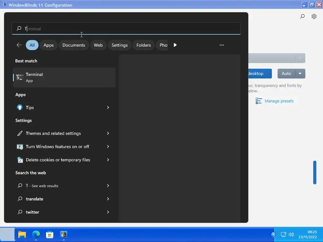
Task: Open the Manage presets link
Action: 279,101
